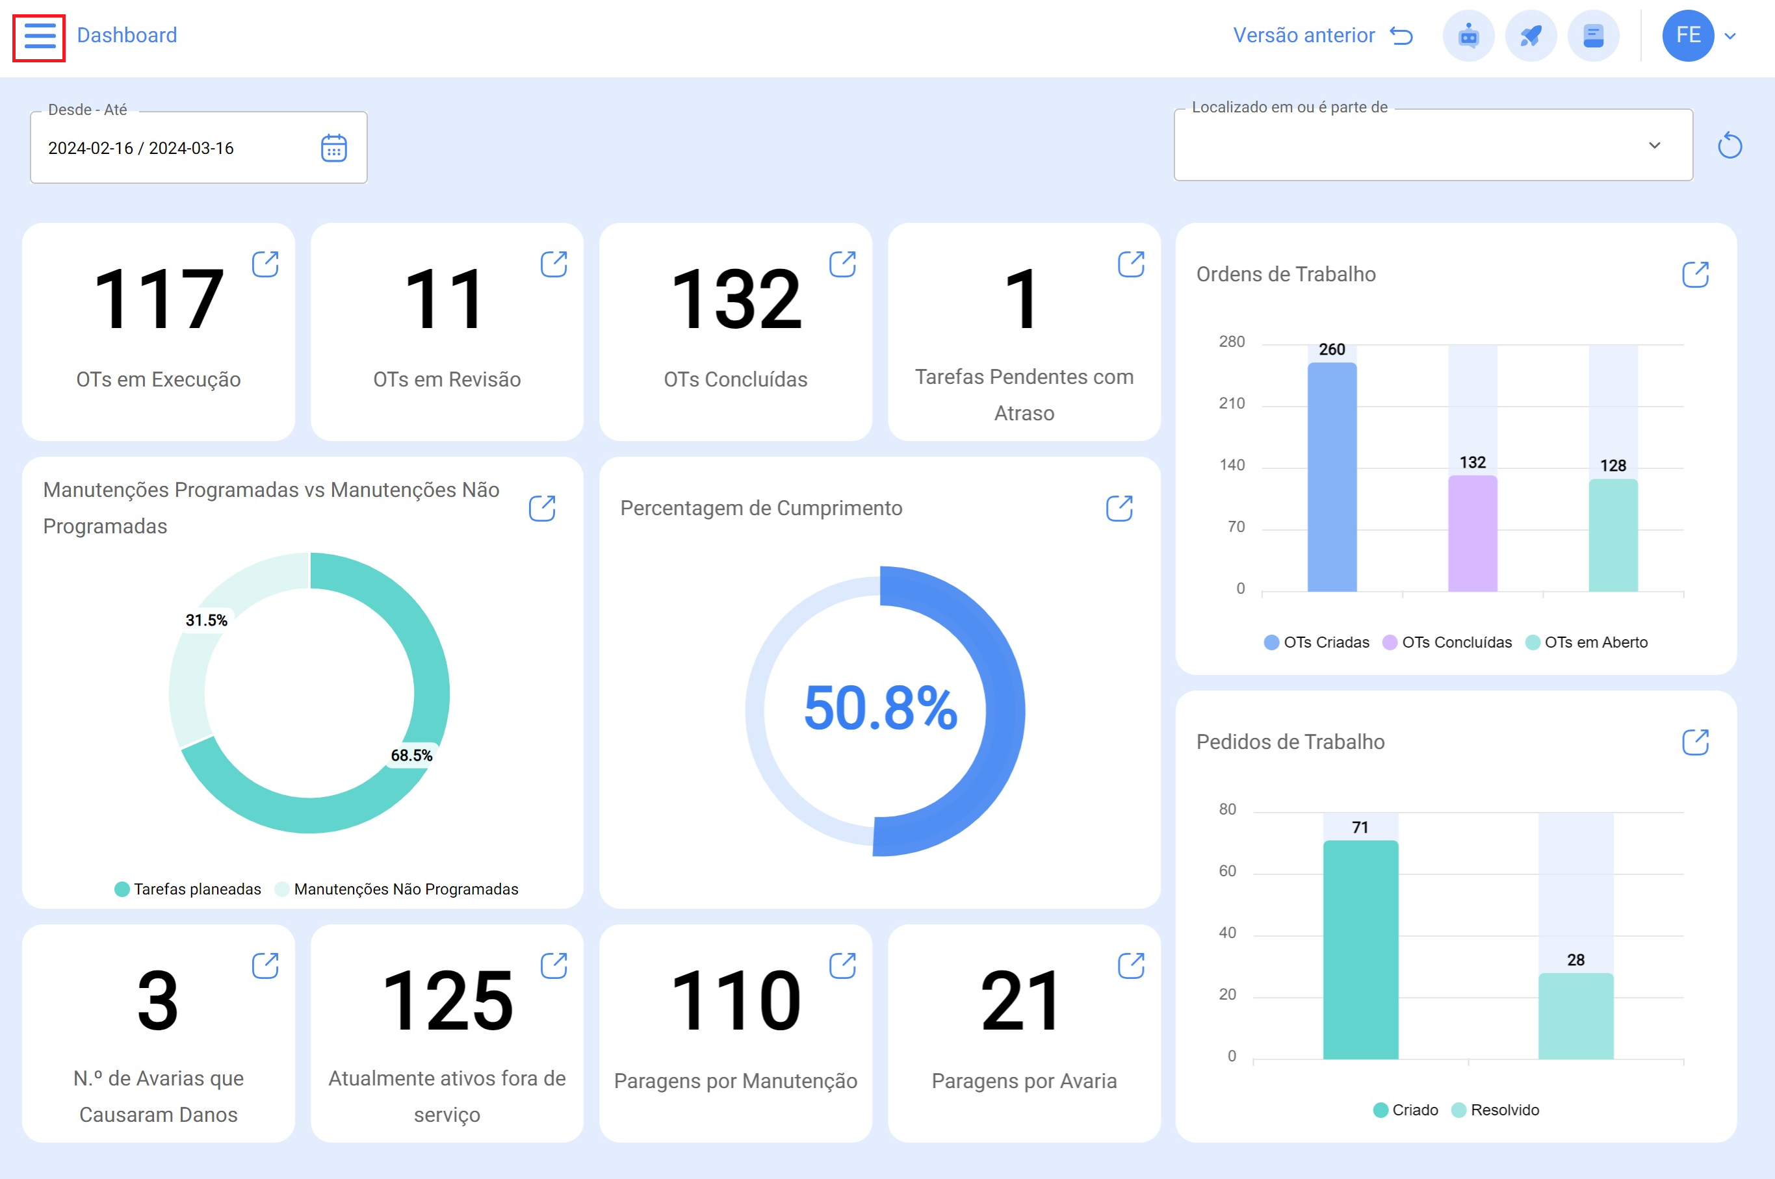The width and height of the screenshot is (1775, 1179).
Task: Open Ordens de Trabalho chart externally
Action: tap(1695, 274)
